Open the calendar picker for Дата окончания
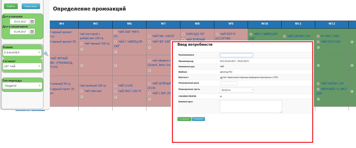Viewport: 356px width, 148px height. tap(32, 32)
